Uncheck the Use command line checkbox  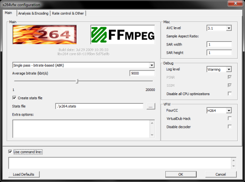click(x=10, y=152)
